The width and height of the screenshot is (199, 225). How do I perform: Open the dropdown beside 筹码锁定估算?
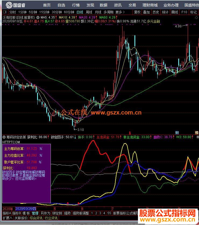tap(4, 137)
